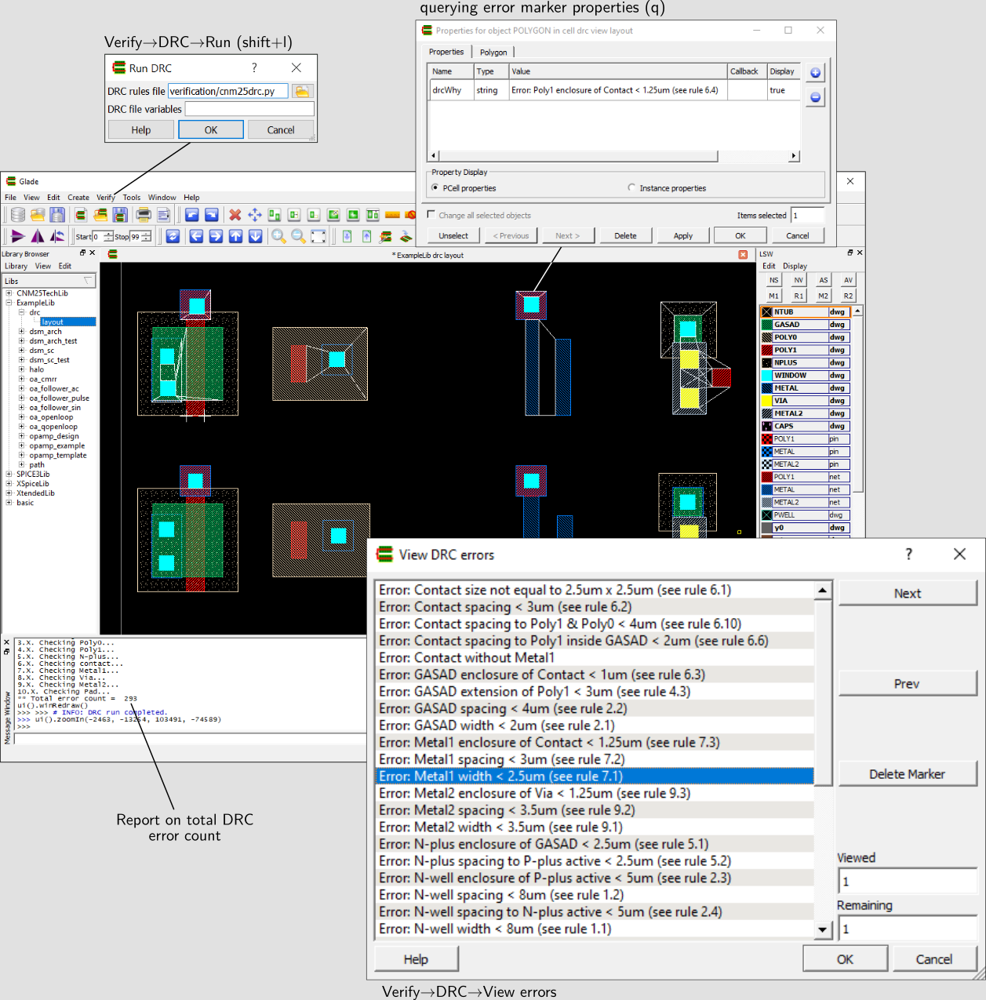This screenshot has height=1000, width=986.
Task: Click the pan left arrow icon
Action: (x=196, y=236)
